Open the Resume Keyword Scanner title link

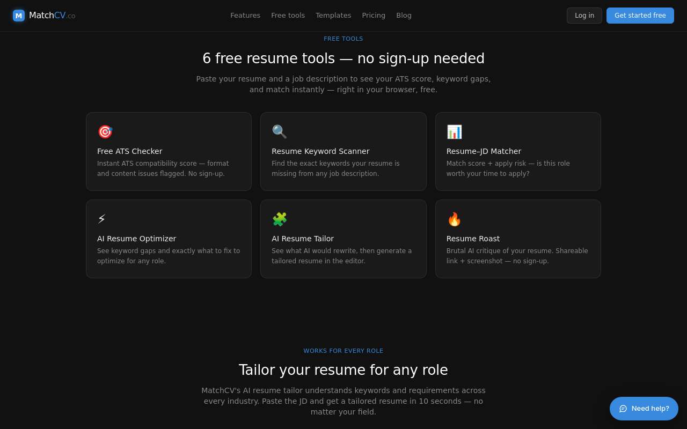[x=320, y=151]
